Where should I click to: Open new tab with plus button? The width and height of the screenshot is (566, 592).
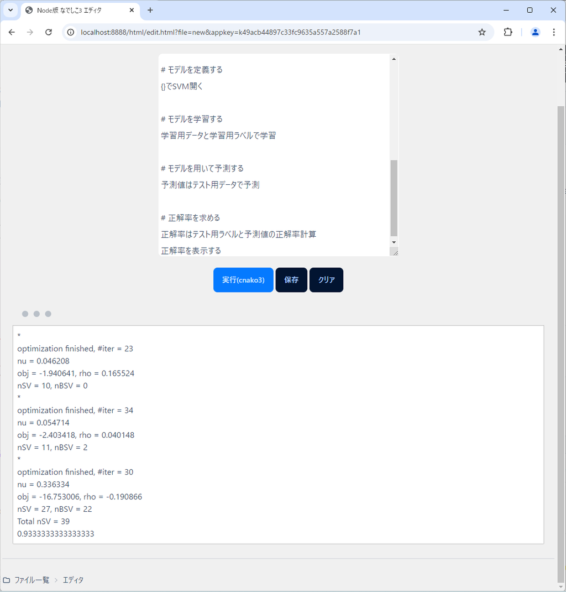(150, 10)
